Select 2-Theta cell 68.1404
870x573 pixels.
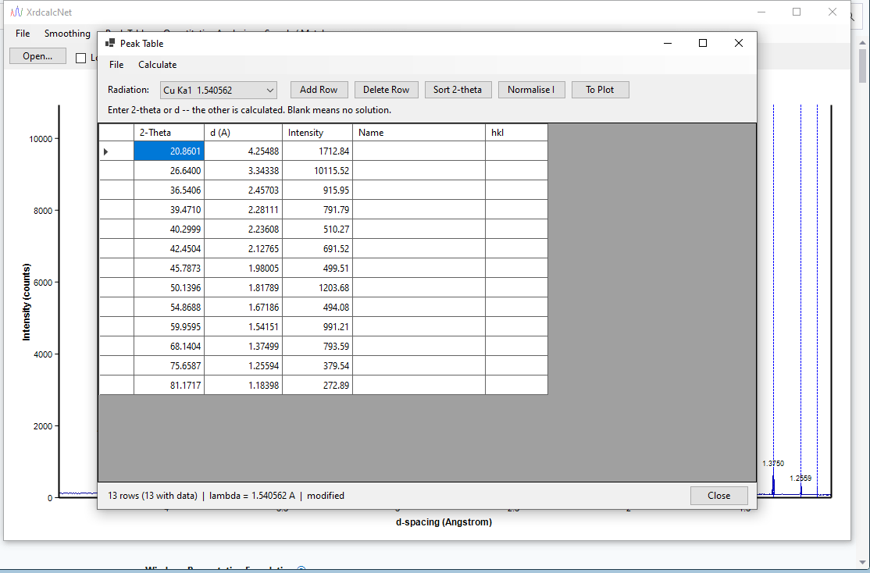(169, 346)
